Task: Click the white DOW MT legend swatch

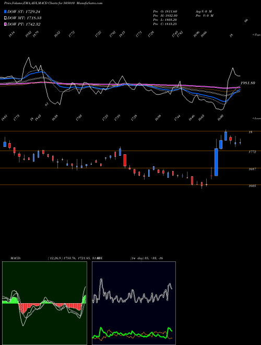Action: (x=6, y=18)
